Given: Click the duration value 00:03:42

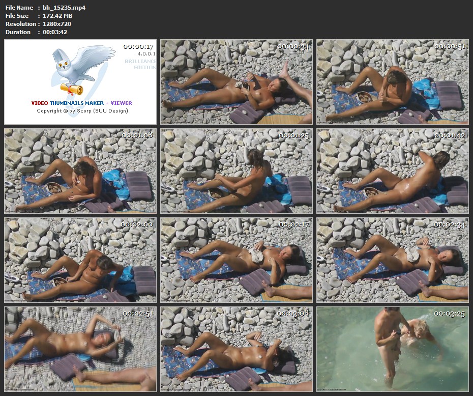Looking at the screenshot, I should tap(54, 32).
